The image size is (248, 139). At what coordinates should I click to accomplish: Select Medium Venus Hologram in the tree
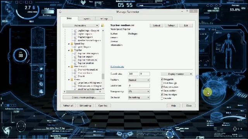point(90,86)
